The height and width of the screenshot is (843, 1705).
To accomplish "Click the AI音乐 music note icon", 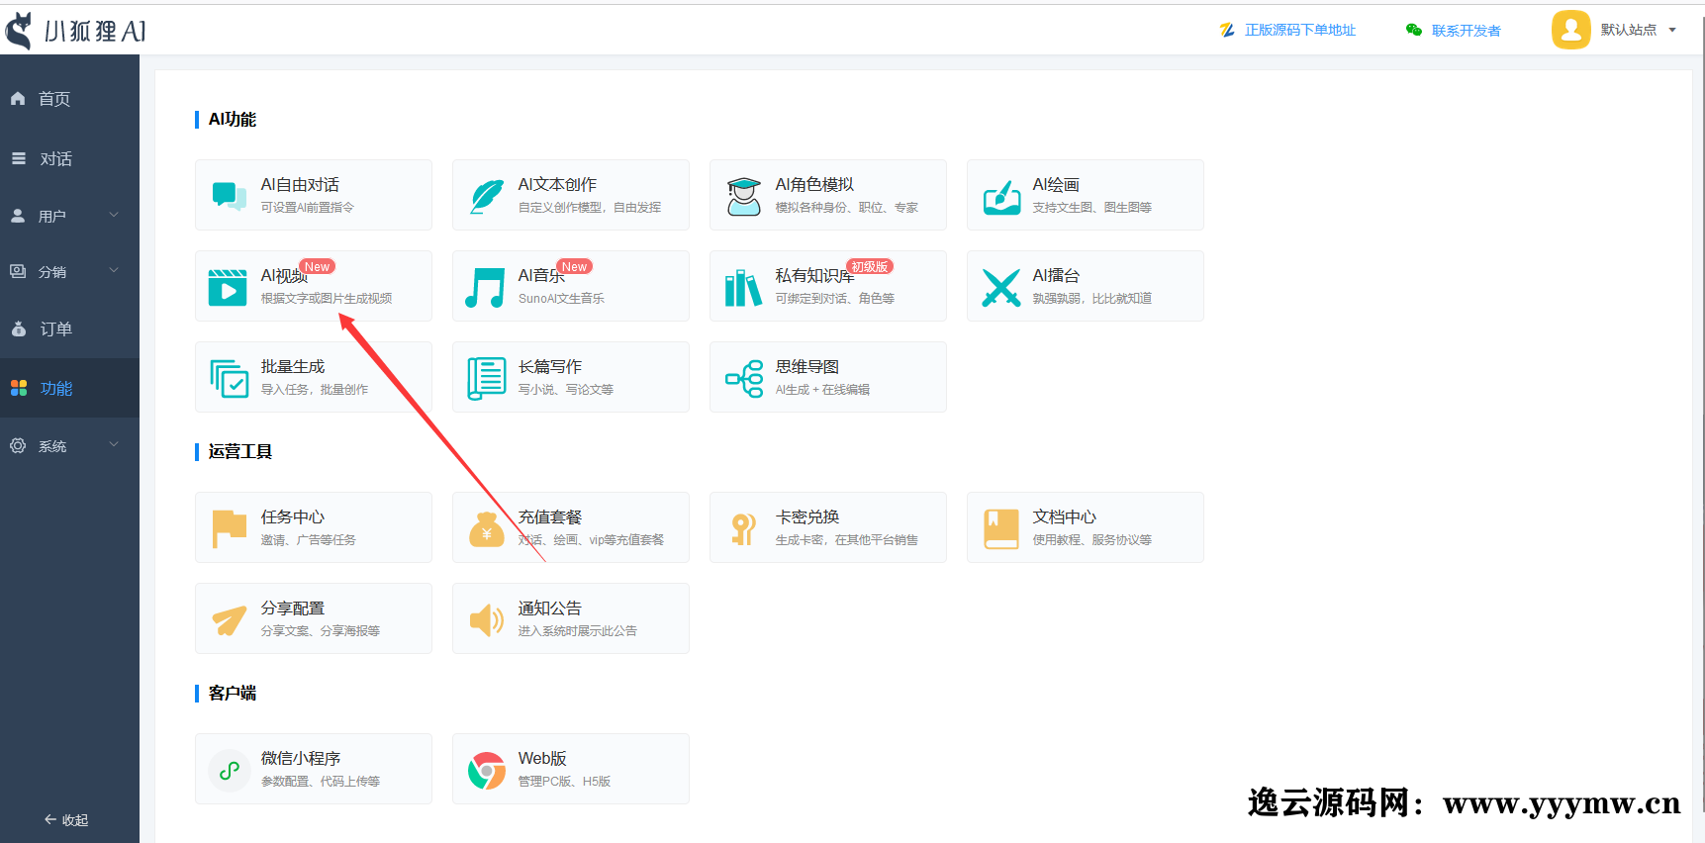I will [x=485, y=288].
